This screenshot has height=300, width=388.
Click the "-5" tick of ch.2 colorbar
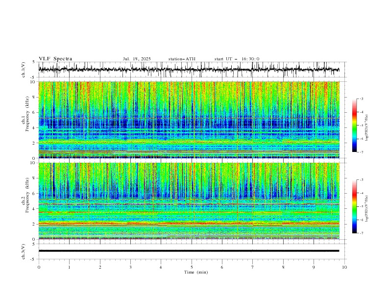pos(362,206)
